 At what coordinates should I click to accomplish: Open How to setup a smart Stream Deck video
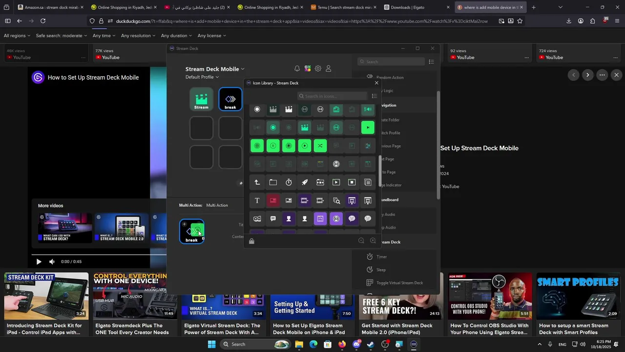[x=578, y=304]
